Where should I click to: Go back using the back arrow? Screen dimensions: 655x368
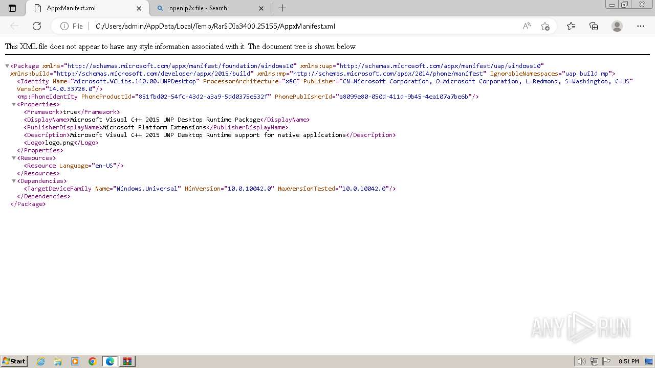coord(14,26)
